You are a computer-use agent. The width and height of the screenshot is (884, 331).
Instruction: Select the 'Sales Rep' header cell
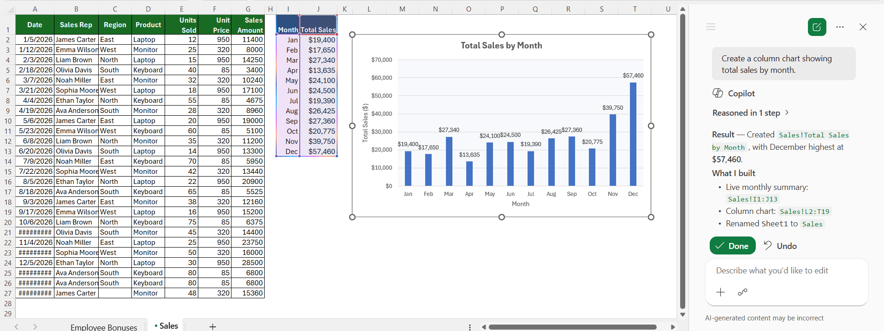point(76,25)
